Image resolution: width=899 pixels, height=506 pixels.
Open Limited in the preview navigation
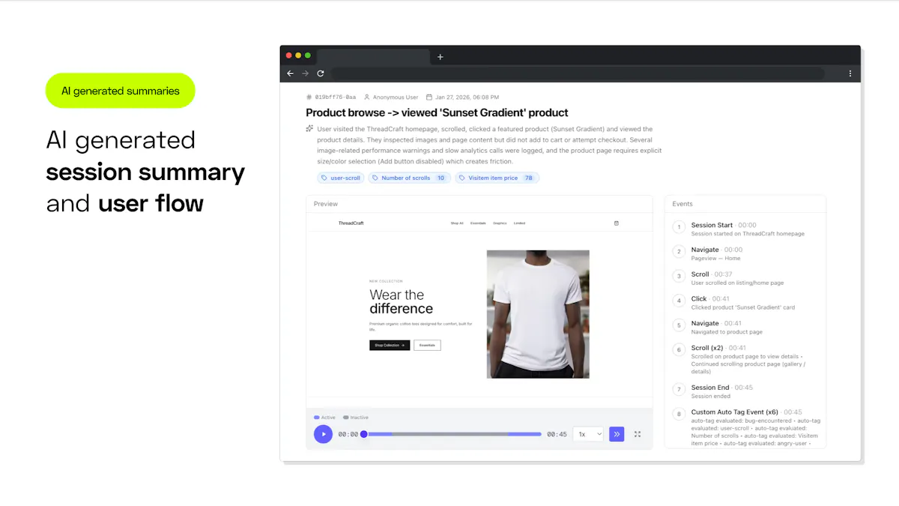(x=519, y=223)
